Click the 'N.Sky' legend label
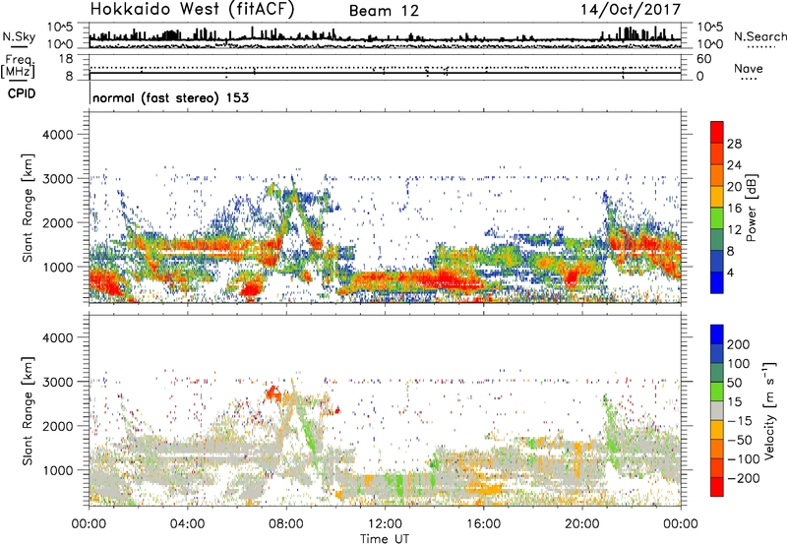Viewport: 787px width, 545px height. pos(19,36)
